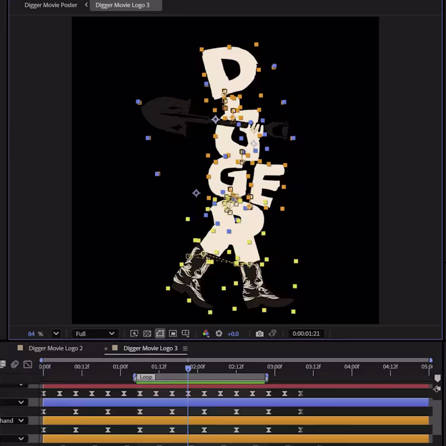Image resolution: width=446 pixels, height=446 pixels.
Task: Click 03:00f on the time ruler
Action: pyautogui.click(x=274, y=366)
